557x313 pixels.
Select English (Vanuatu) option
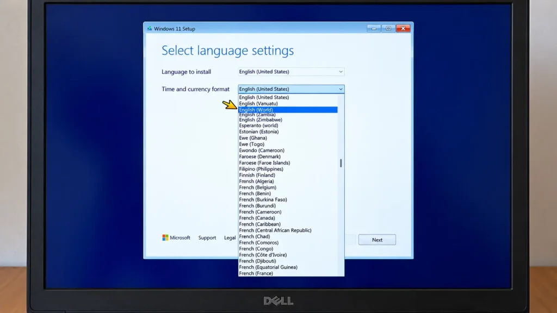point(288,104)
